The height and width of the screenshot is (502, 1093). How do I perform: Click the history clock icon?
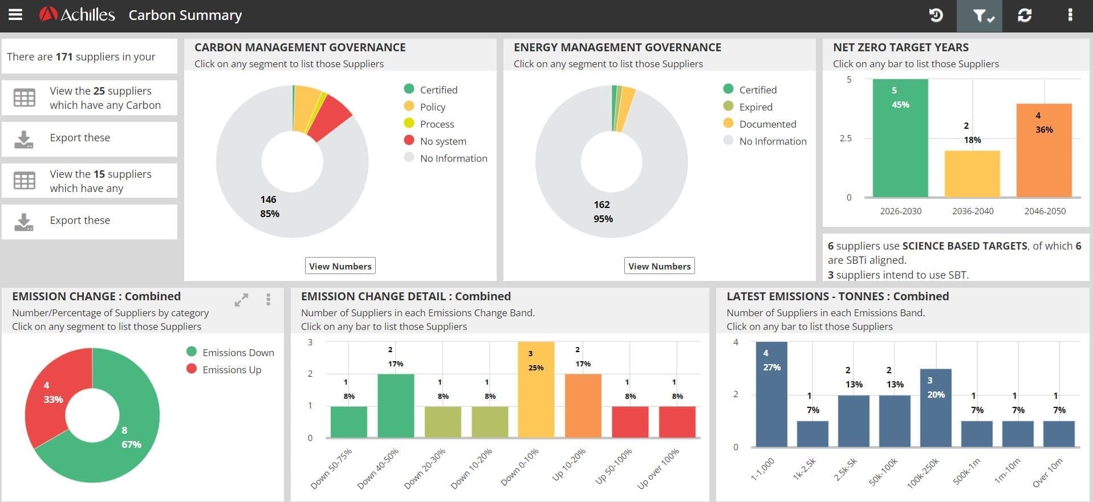(936, 15)
